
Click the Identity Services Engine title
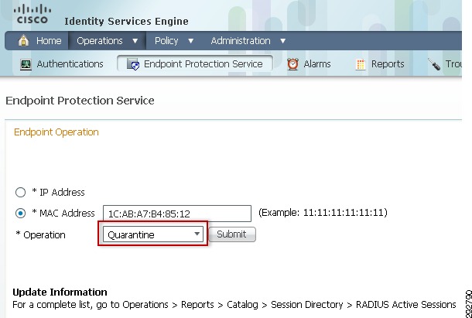(x=126, y=22)
